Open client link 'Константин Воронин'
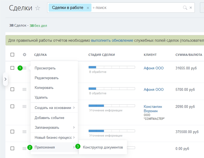Screen dimensions: 204x158 point(153,109)
